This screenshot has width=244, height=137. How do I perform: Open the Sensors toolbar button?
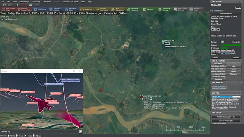pos(149,9)
